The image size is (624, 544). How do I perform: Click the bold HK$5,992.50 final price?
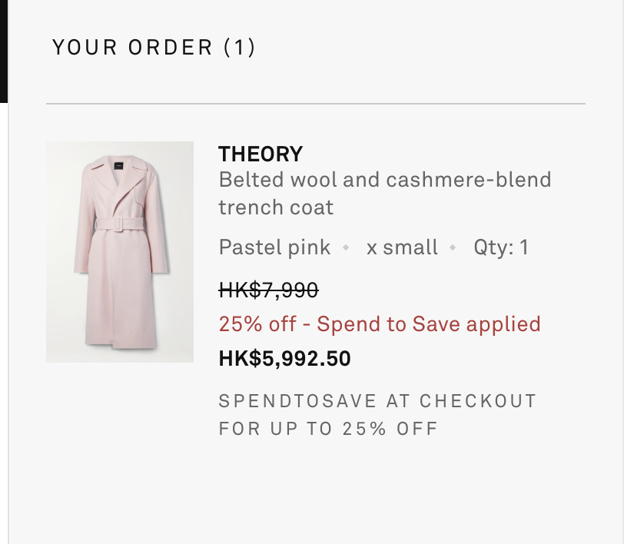[x=284, y=358]
